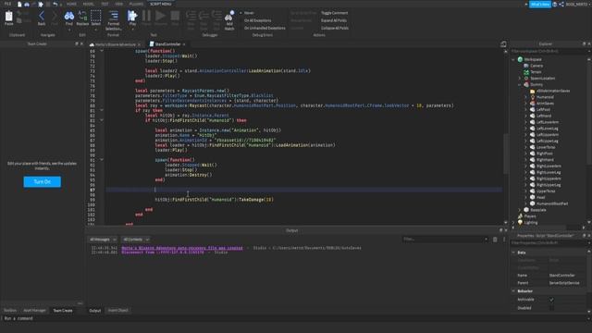The image size is (592, 333).
Task: Click the Dummy model icon in Explorer
Action: 526,84
